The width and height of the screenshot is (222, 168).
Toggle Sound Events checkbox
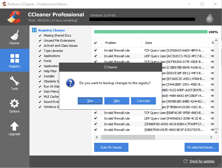point(40,102)
